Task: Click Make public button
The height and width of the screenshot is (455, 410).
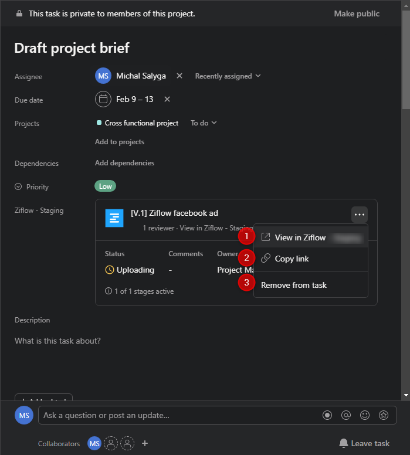Action: 357,13
